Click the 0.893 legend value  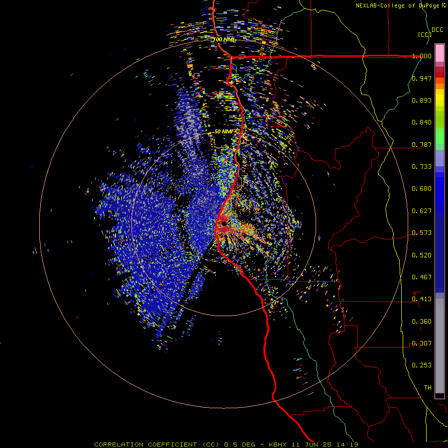(422, 100)
